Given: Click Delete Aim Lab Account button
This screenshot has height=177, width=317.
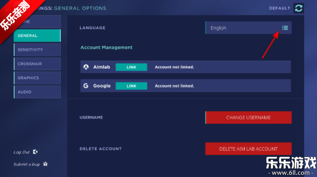Looking at the screenshot, I should point(248,149).
